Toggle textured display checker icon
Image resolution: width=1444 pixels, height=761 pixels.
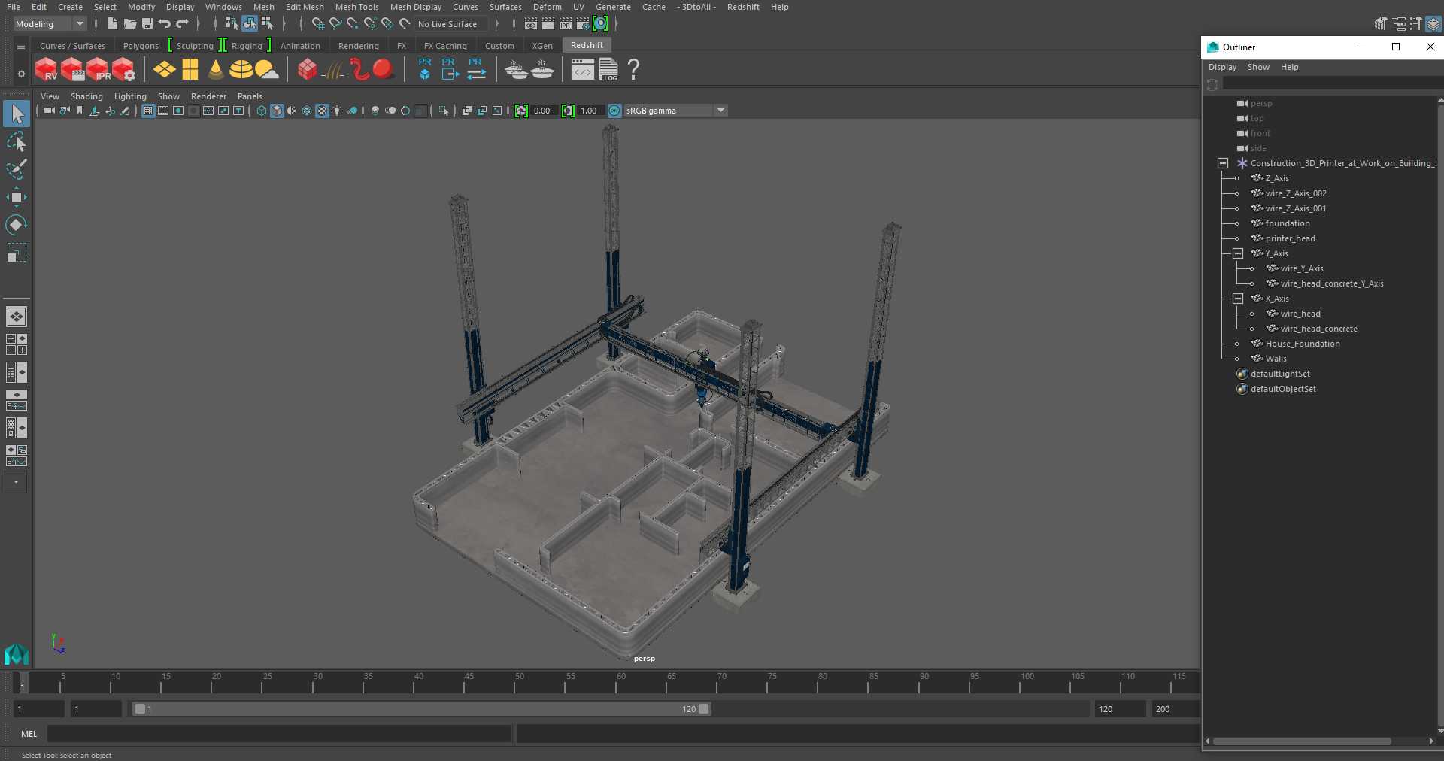click(322, 111)
